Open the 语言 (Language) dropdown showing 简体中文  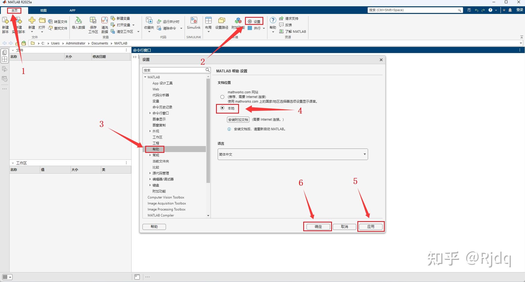[292, 154]
